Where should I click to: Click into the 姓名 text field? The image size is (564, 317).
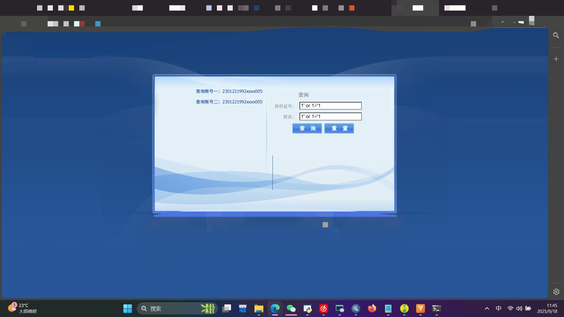[330, 117]
